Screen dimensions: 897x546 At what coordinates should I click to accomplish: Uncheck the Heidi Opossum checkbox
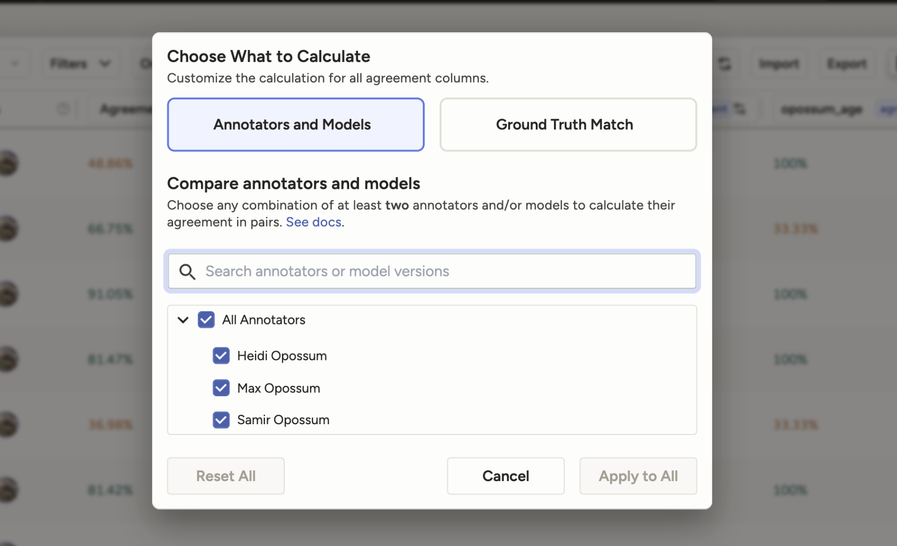(221, 356)
